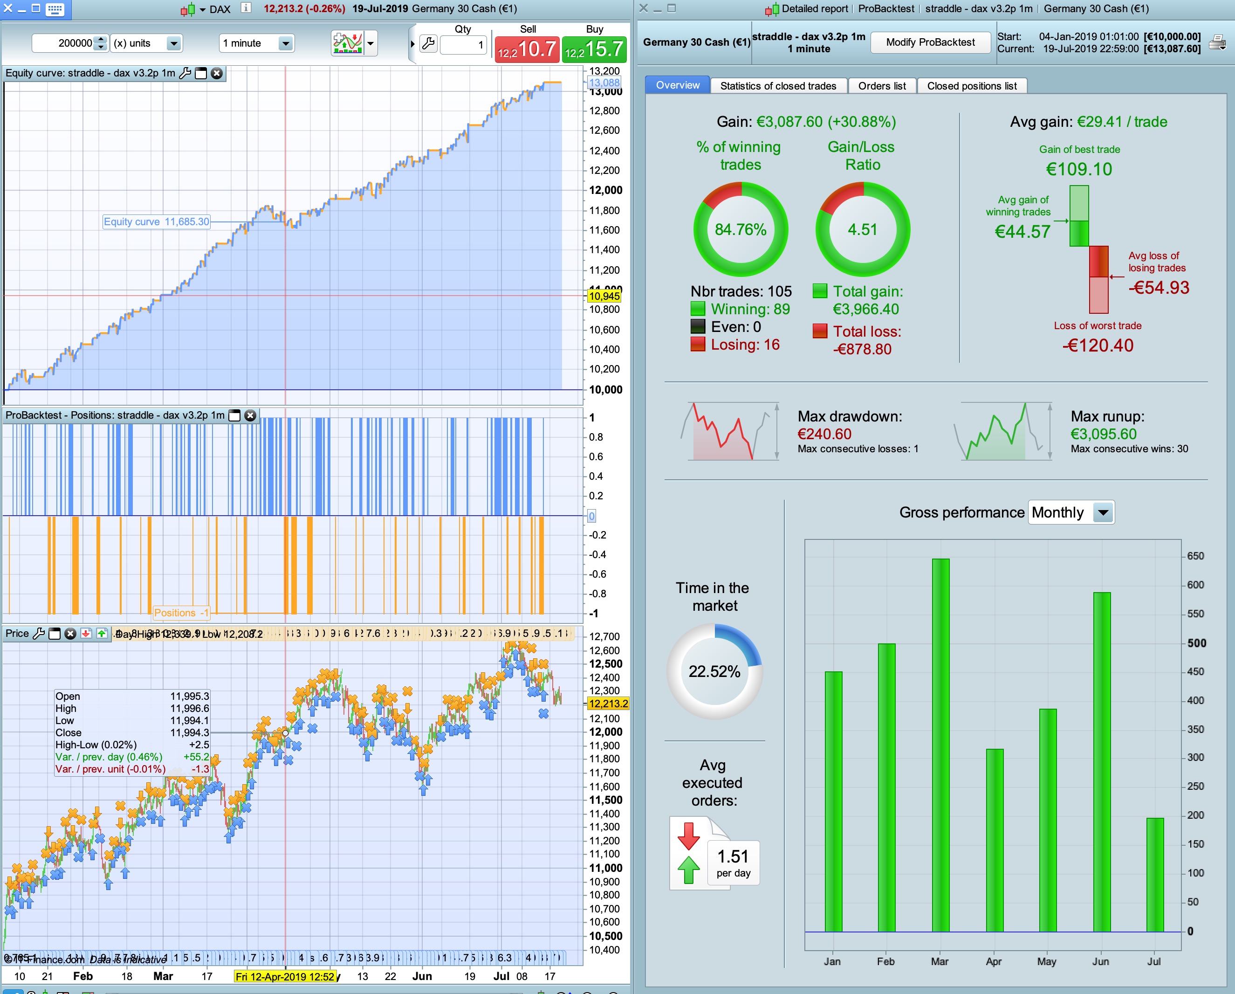Click the DAX instrument info icon

point(246,8)
